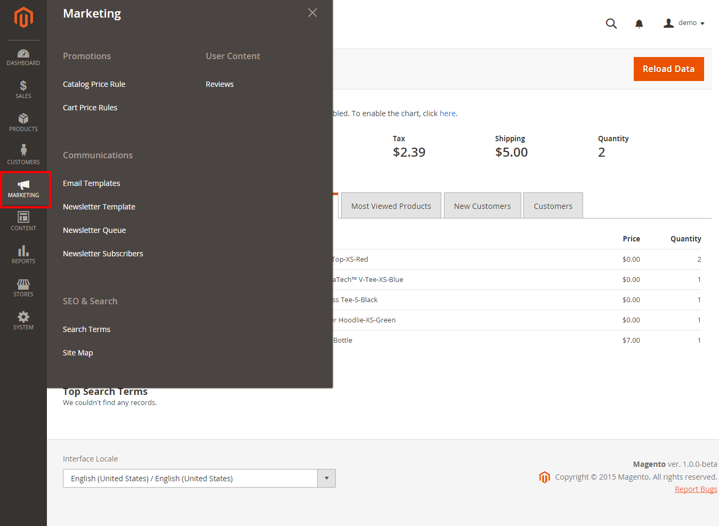Open the Reports sidebar icon
The height and width of the screenshot is (526, 719).
coord(23,254)
